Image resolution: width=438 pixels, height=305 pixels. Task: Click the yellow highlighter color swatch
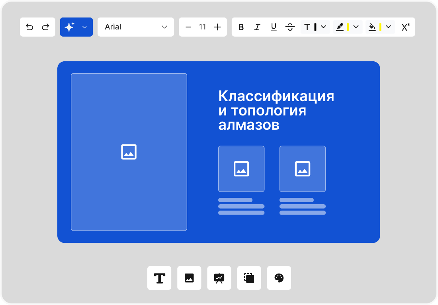point(348,27)
